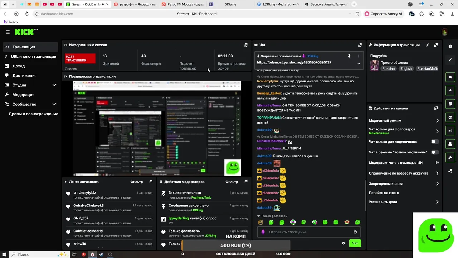Toggle the notes sheet icon in right sidebar
This screenshot has height=258, width=458.
[450, 104]
